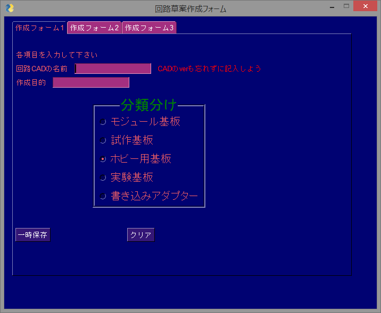Click the 一時保存 button

pos(33,235)
